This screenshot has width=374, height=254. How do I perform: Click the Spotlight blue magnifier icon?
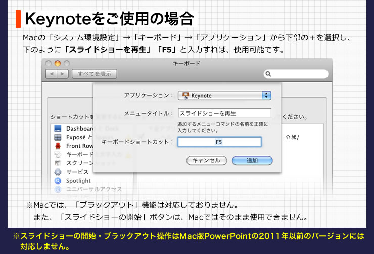tap(58, 181)
